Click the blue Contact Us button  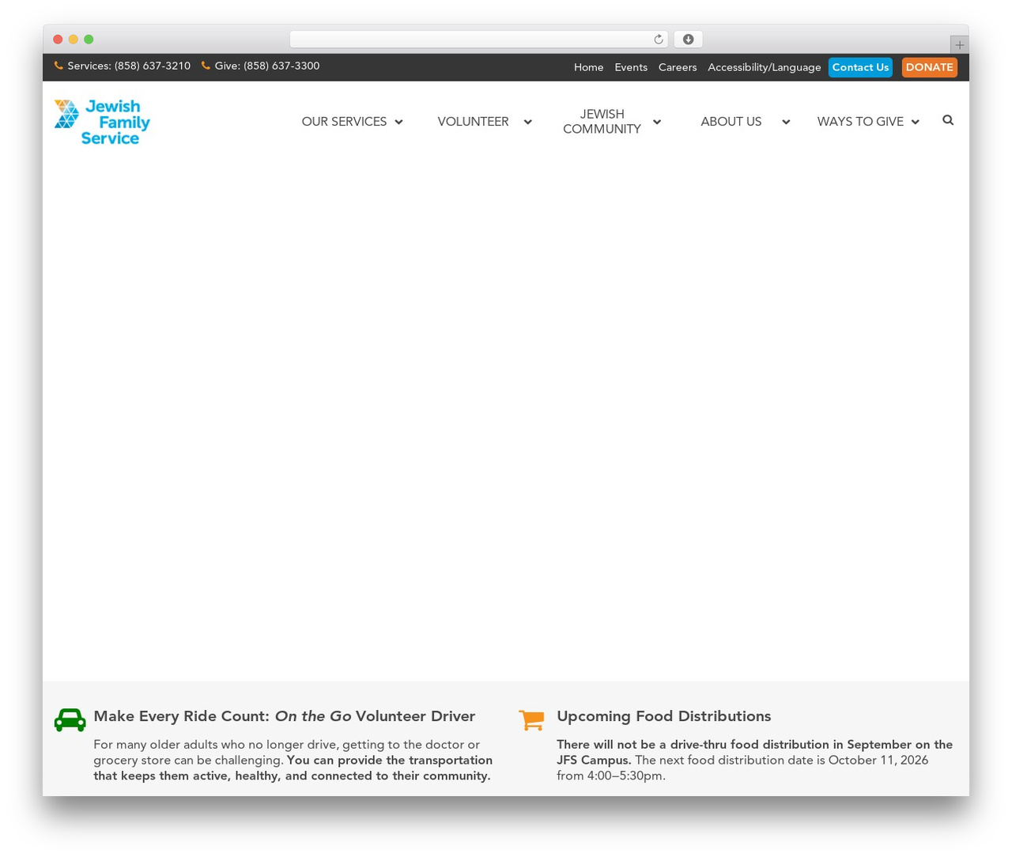(x=860, y=67)
